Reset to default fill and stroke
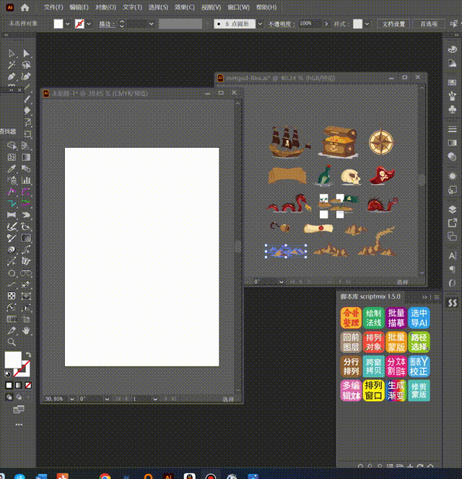The width and height of the screenshot is (462, 479). 7,374
